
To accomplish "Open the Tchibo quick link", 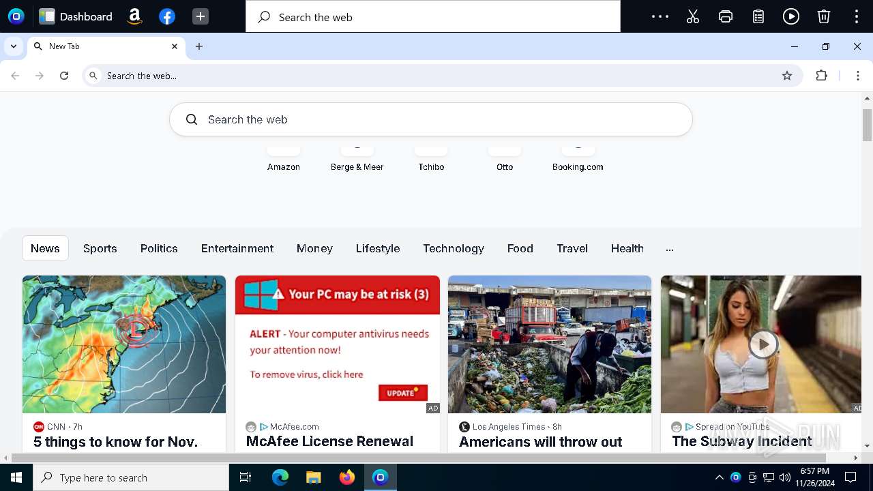I will coord(431,160).
